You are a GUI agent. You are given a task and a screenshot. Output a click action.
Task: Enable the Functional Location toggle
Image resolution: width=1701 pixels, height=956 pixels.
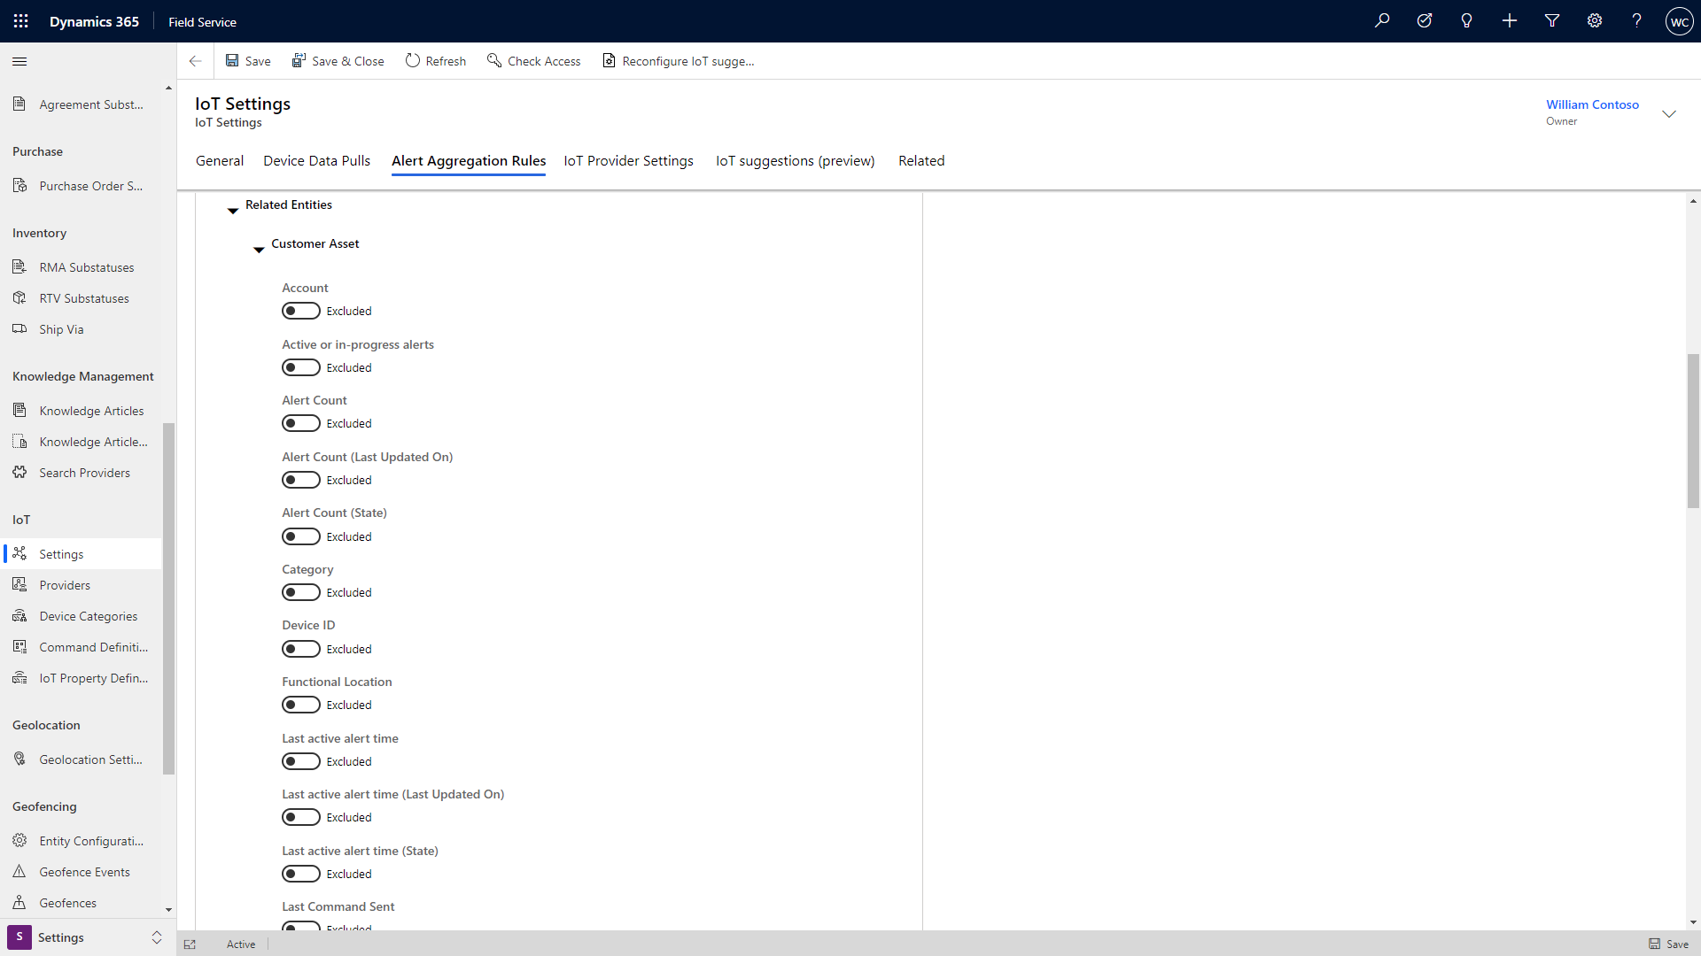[301, 704]
